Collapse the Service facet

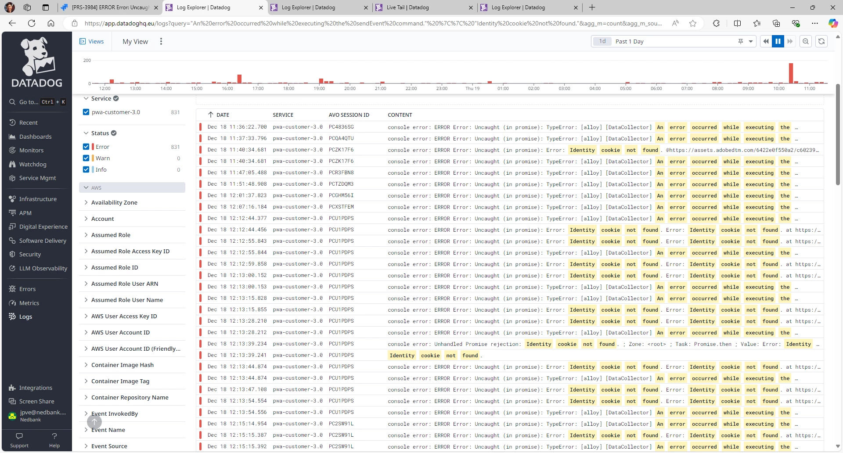(x=86, y=98)
